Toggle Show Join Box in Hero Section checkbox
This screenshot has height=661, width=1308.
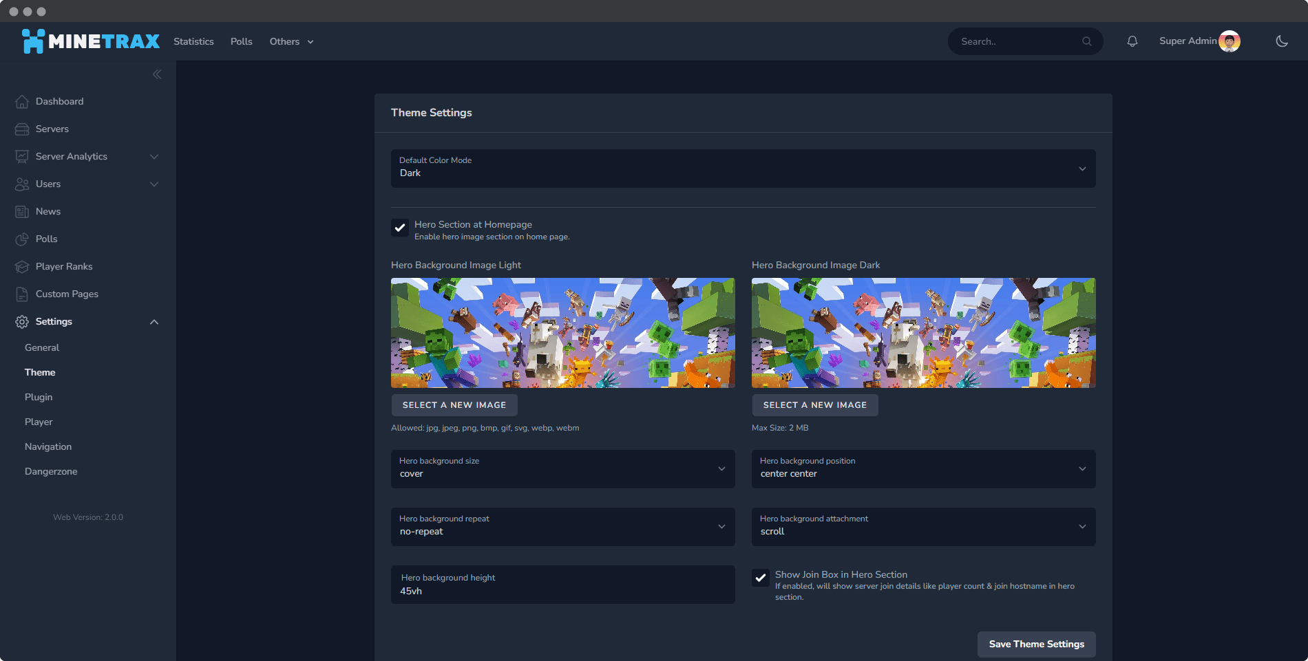click(x=761, y=578)
